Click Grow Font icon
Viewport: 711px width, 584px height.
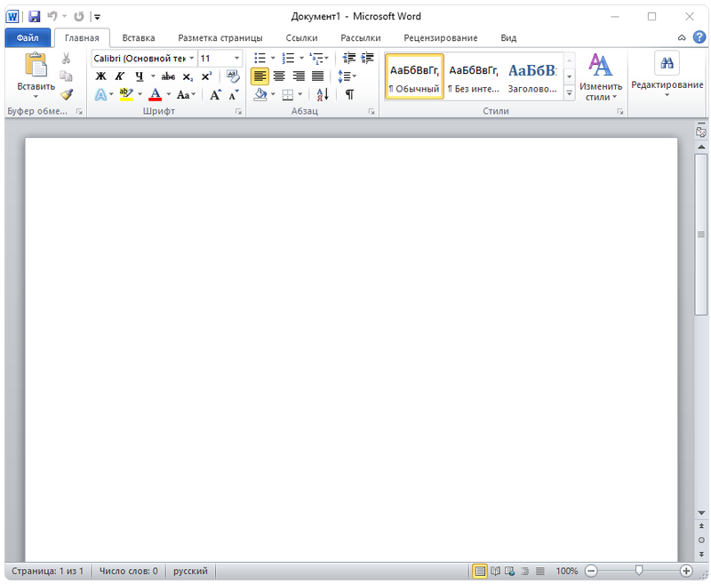[215, 94]
